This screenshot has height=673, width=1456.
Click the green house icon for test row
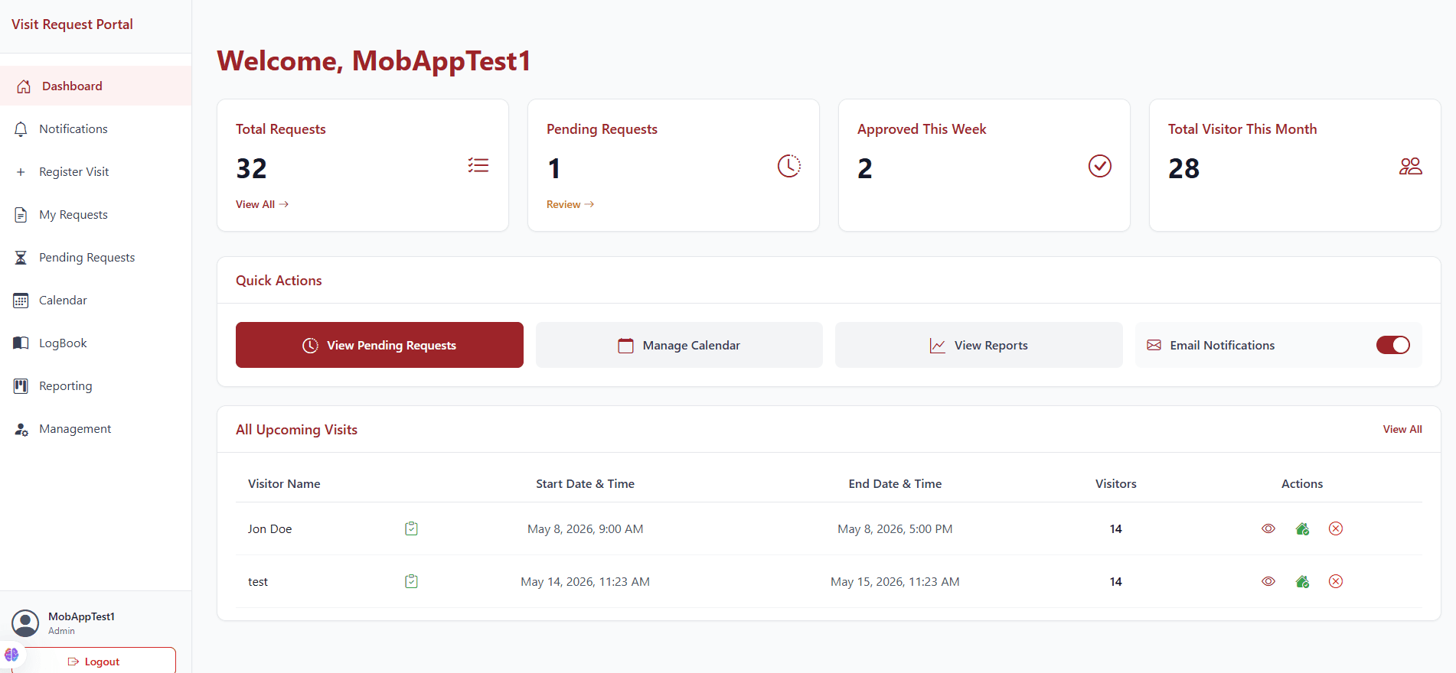pyautogui.click(x=1302, y=581)
